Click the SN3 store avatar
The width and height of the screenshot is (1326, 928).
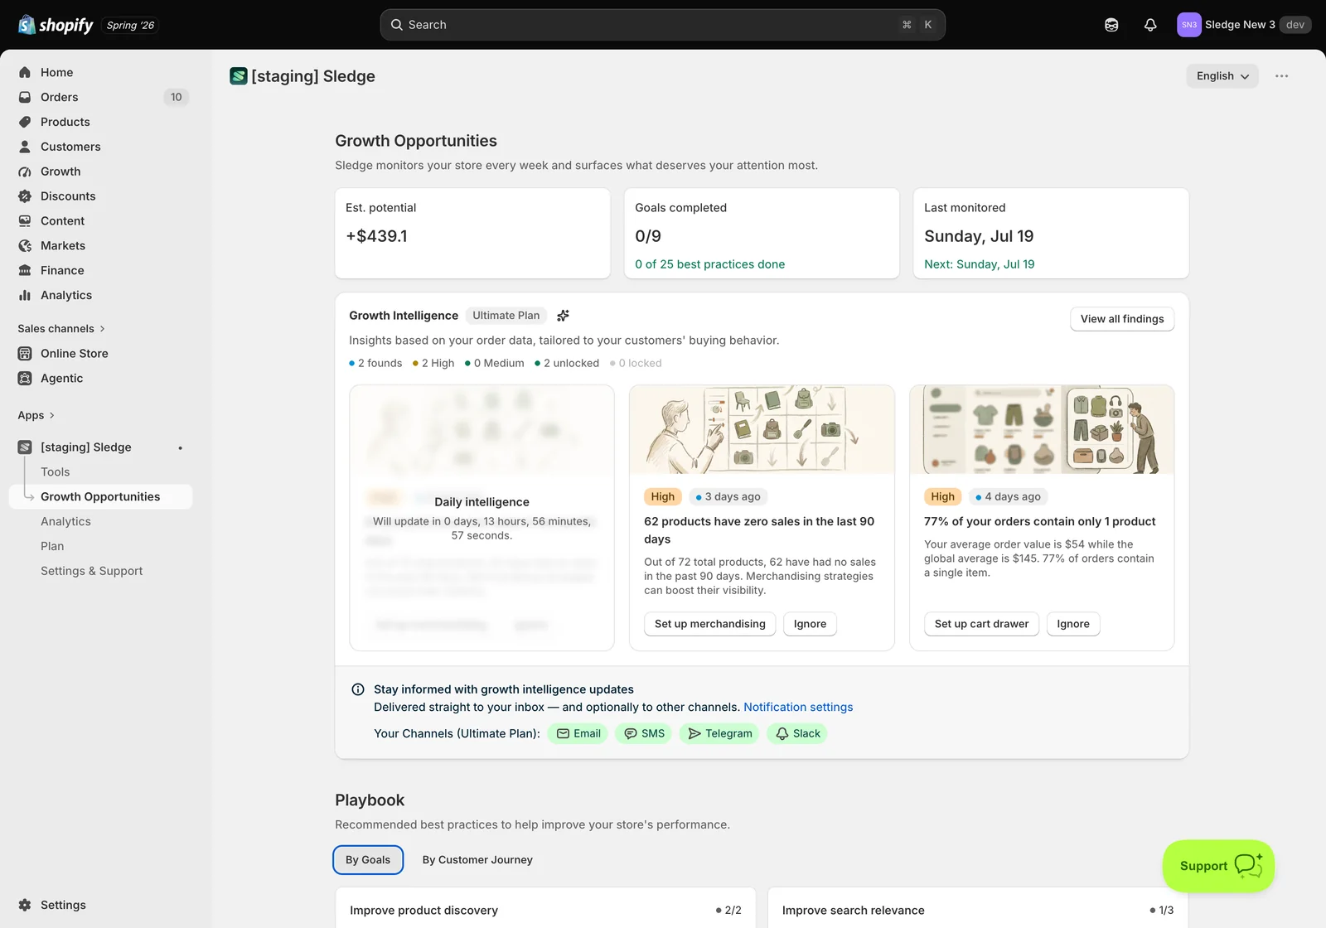pos(1189,25)
